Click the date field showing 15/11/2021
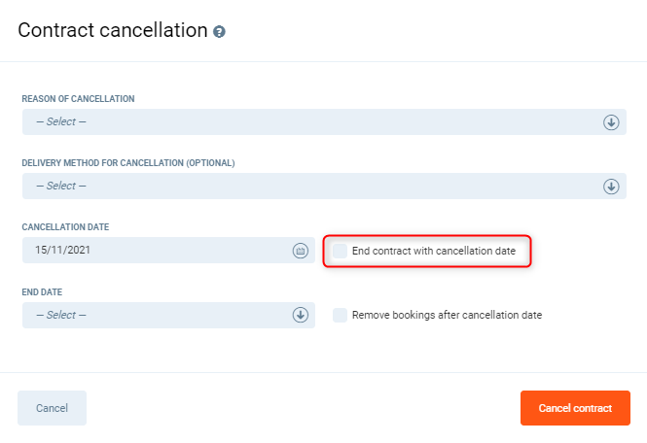This screenshot has width=647, height=443. (x=156, y=251)
